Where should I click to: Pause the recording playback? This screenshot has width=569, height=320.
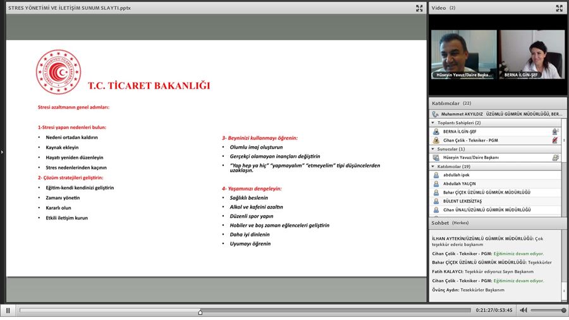[8, 311]
